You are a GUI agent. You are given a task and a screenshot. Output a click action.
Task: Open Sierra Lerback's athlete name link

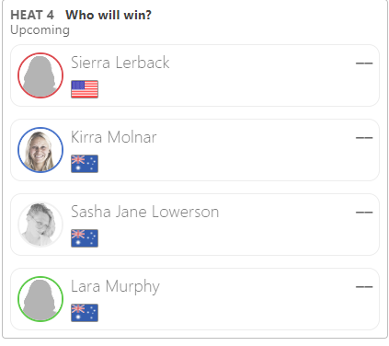click(120, 63)
